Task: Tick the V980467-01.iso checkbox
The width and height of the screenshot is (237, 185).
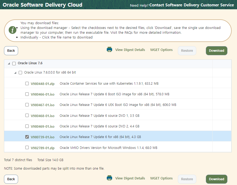Action: coord(27,105)
